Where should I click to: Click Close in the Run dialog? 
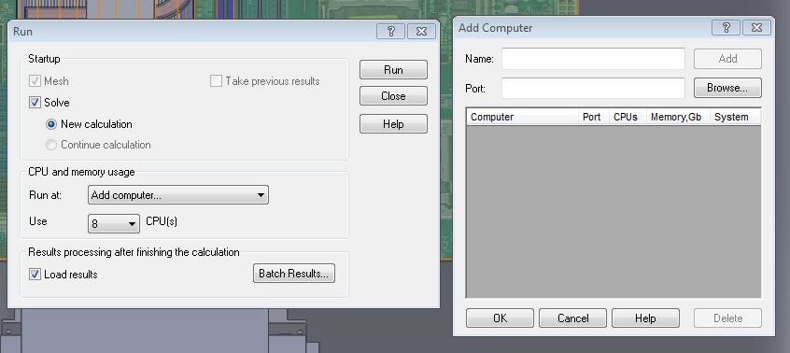[x=393, y=95]
